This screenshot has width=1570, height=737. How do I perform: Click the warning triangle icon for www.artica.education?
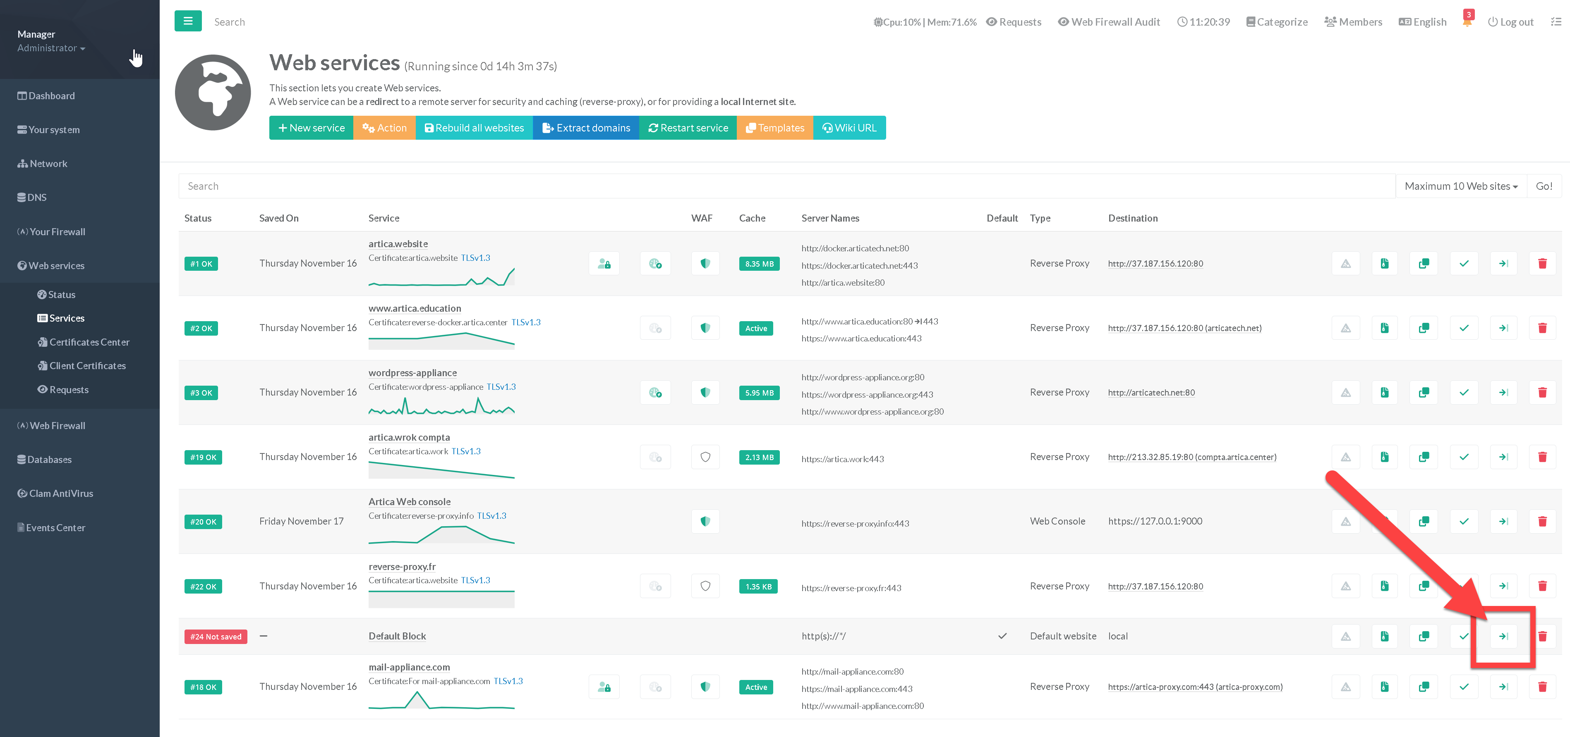tap(1346, 328)
